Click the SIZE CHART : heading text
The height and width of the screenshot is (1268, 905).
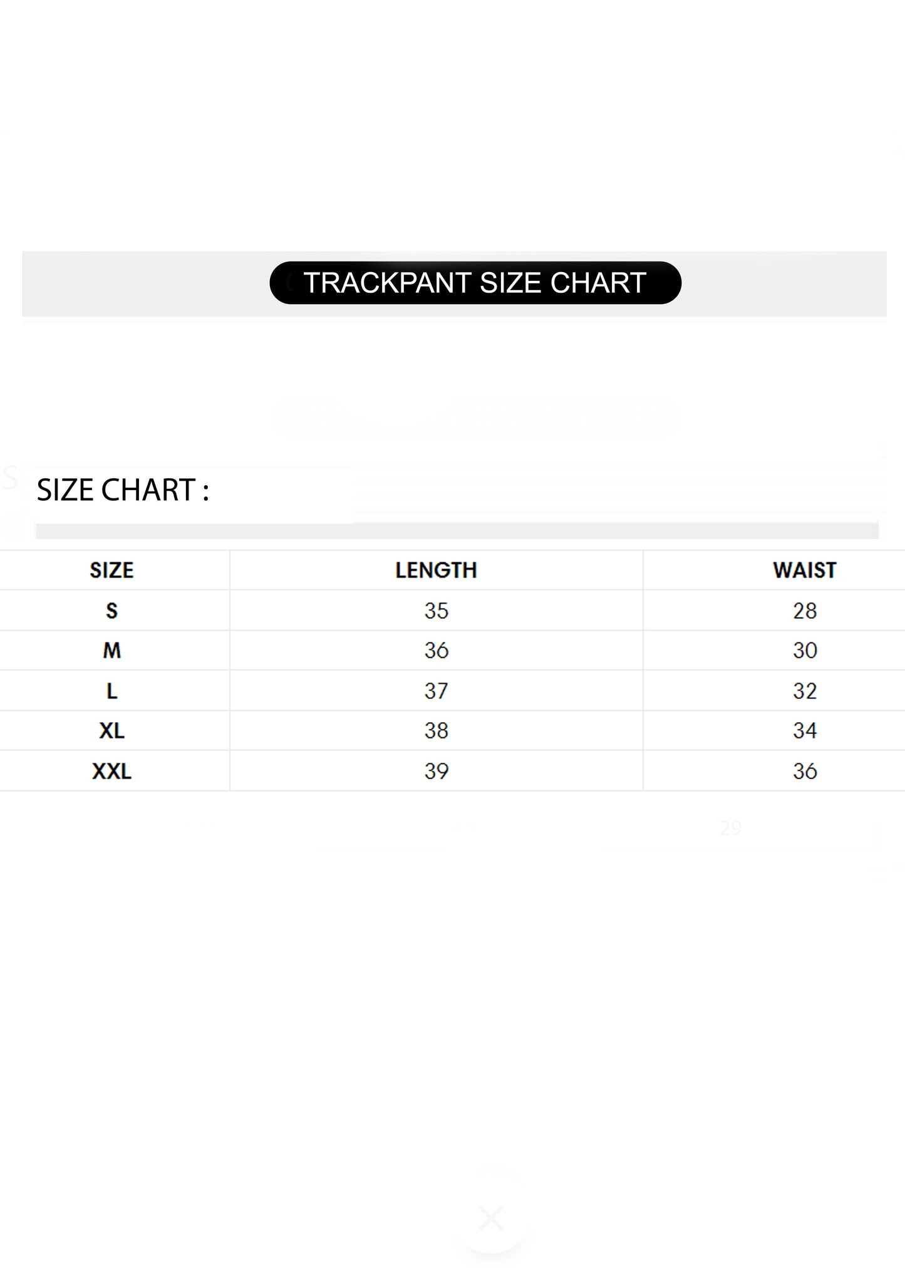pos(123,490)
